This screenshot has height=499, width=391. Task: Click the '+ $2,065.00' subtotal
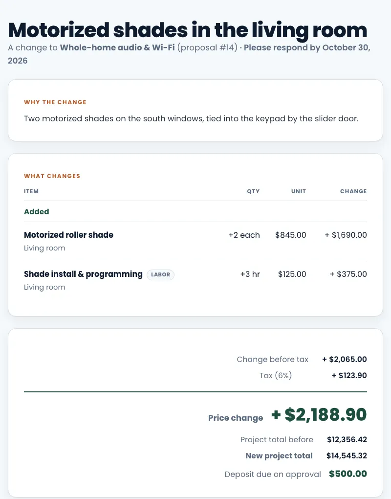point(344,359)
